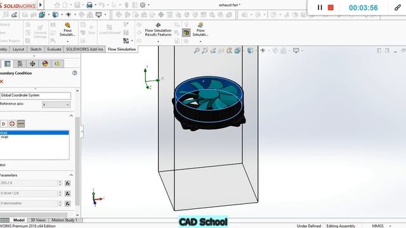Viewport: 406px width, 228px height.
Task: Open the Reference axis dropdown
Action: 56,104
